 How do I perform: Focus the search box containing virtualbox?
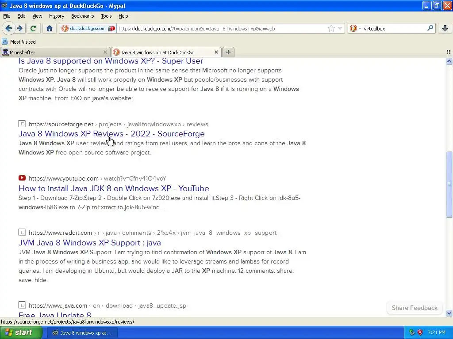[394, 29]
